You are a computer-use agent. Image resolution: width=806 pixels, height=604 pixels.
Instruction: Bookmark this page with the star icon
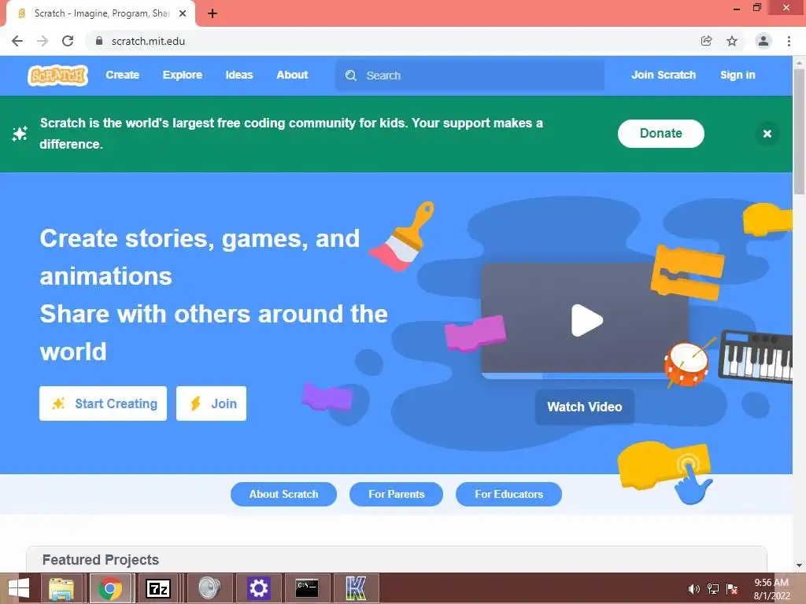point(731,41)
